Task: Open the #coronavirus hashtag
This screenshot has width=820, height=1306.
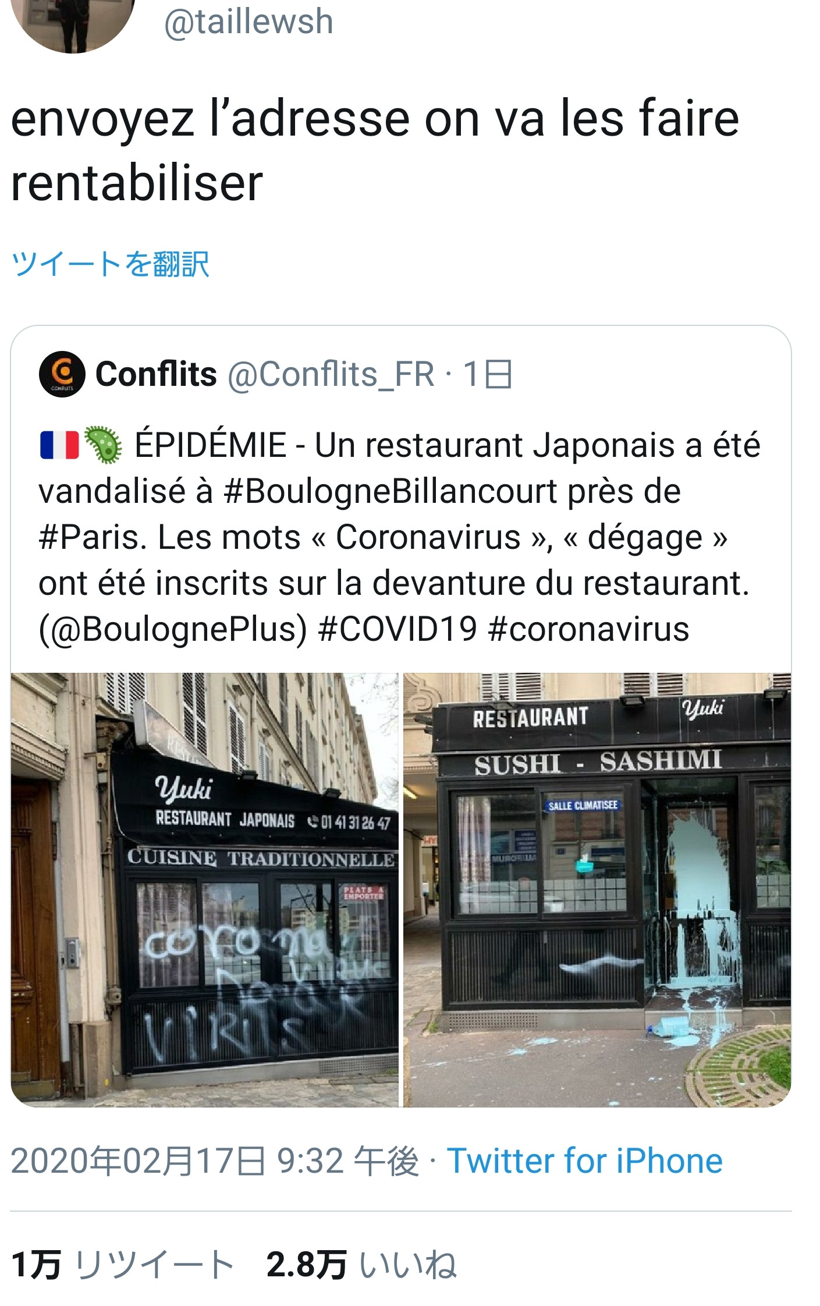Action: pos(589,630)
